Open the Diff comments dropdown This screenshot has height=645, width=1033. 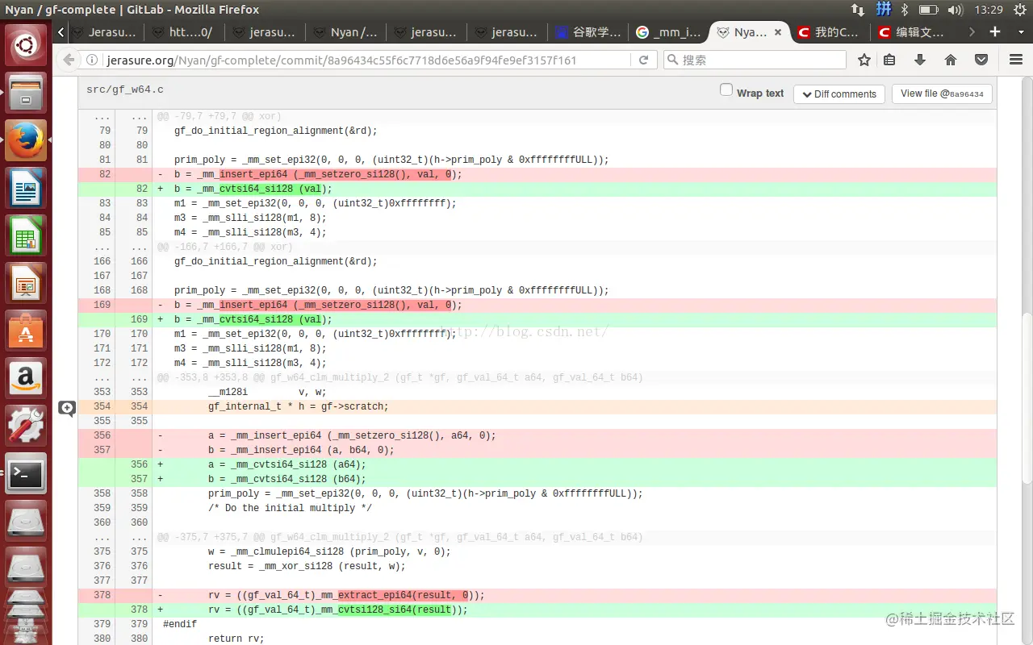coord(839,94)
